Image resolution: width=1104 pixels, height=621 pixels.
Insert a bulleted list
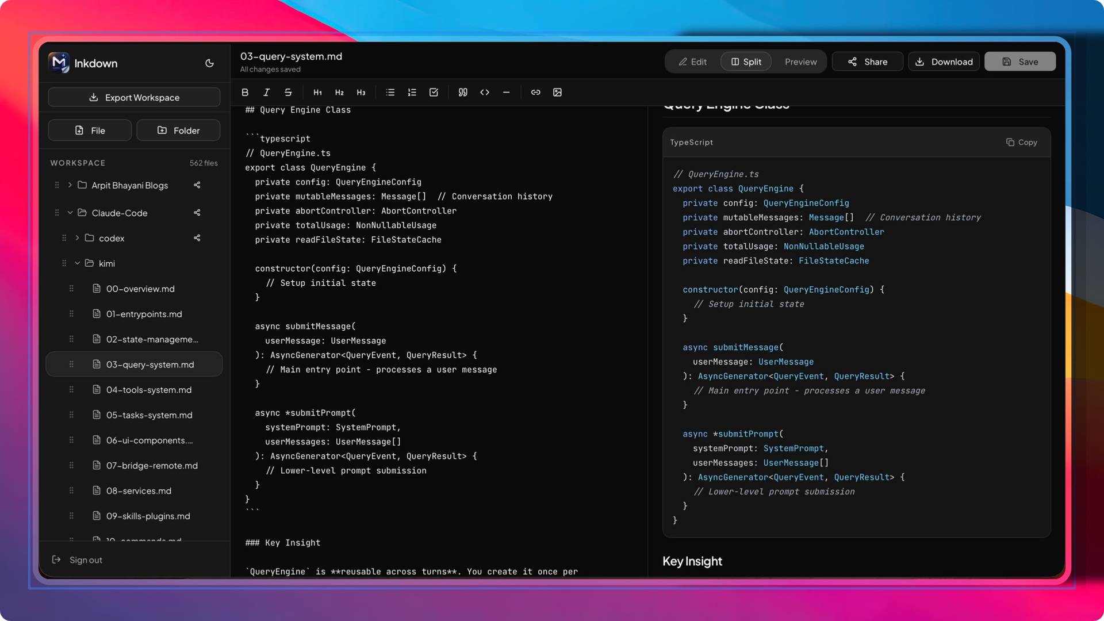point(390,92)
